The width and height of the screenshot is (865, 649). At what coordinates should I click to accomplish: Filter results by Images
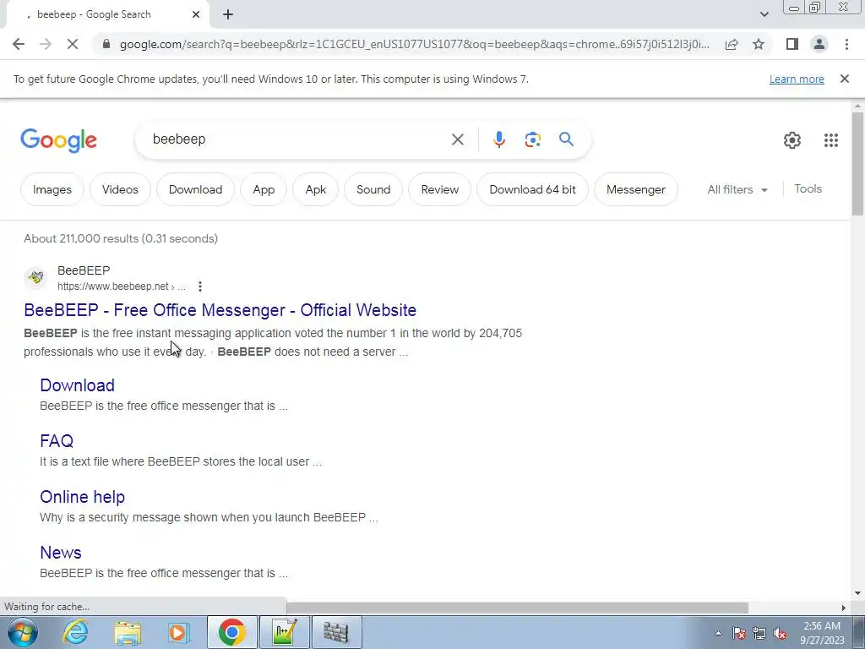(x=52, y=189)
